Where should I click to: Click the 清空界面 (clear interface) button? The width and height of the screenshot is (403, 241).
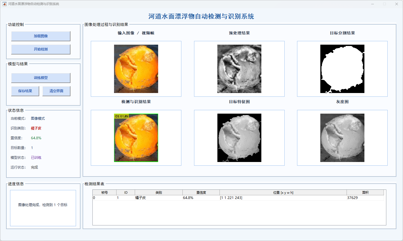tap(56, 91)
